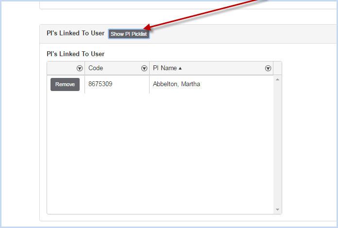Open filter for the first blank column
This screenshot has height=228, width=338.
pos(80,68)
